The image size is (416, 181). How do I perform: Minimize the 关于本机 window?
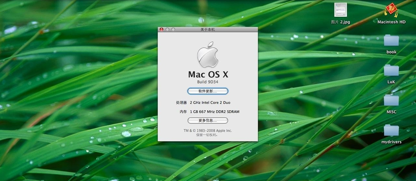[167, 30]
